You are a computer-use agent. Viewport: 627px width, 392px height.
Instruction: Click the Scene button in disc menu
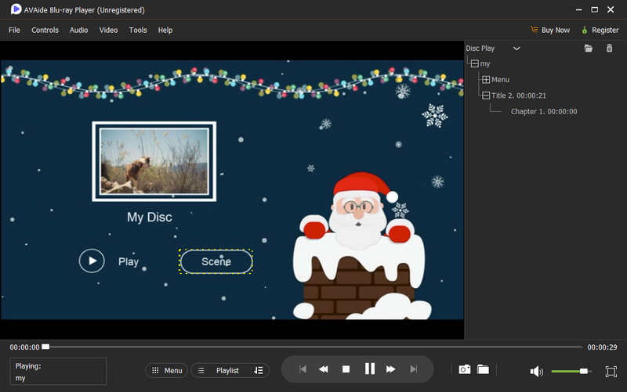tap(216, 261)
